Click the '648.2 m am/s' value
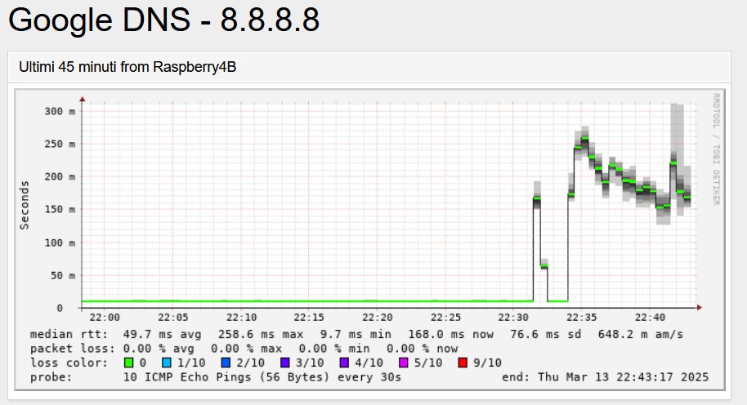The width and height of the screenshot is (747, 405). [641, 335]
